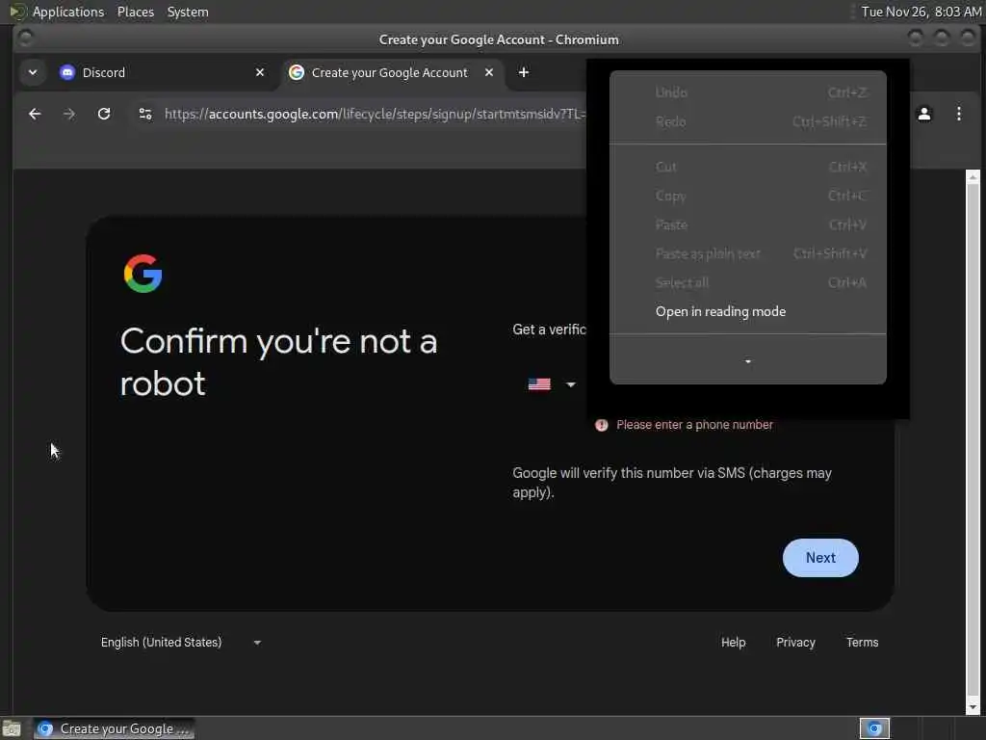986x740 pixels.
Task: Open the site information icon in address bar
Action: 145,114
